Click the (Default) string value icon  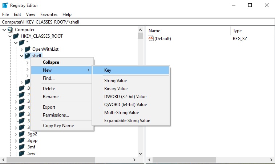(x=151, y=39)
